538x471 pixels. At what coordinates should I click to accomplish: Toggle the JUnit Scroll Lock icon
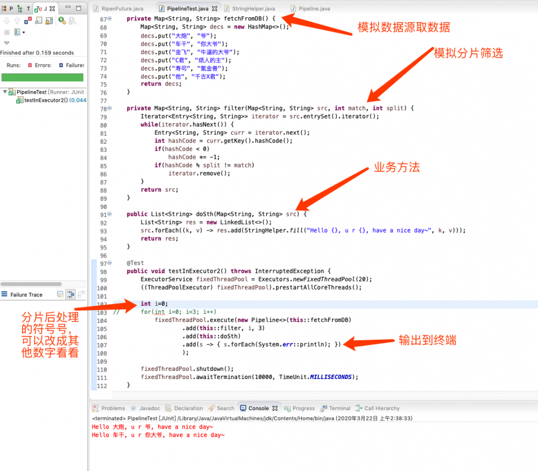coord(49,21)
